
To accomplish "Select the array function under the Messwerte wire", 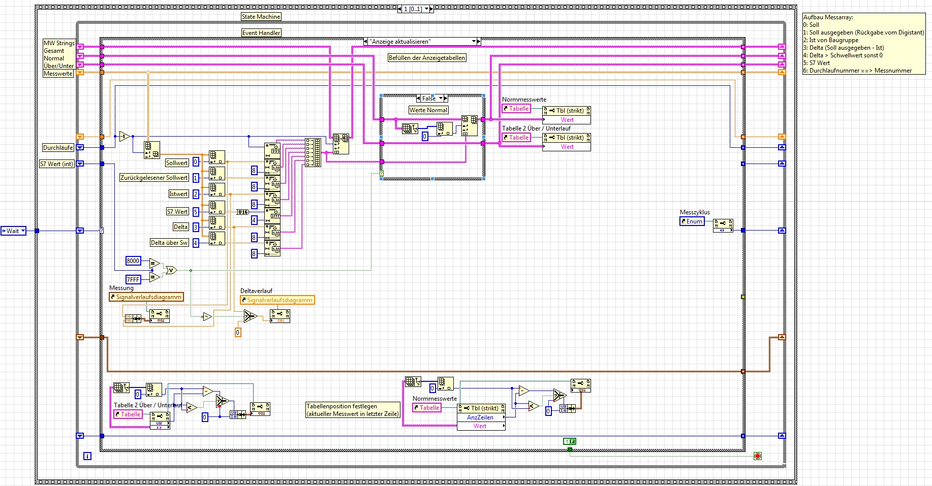I will pyautogui.click(x=152, y=150).
